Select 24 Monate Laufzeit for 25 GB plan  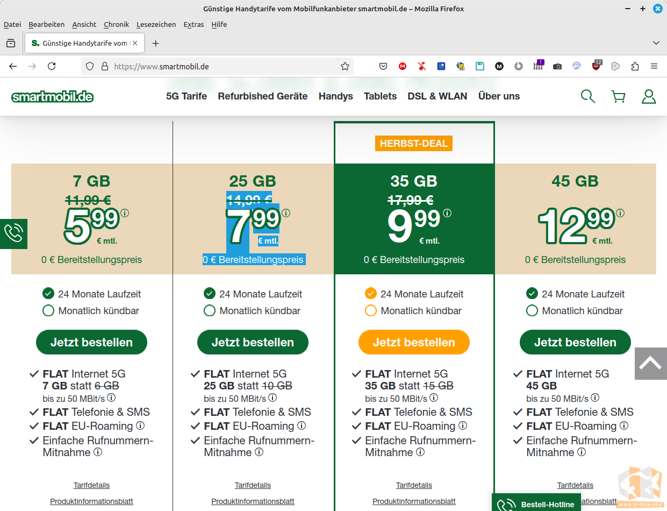[x=210, y=294]
